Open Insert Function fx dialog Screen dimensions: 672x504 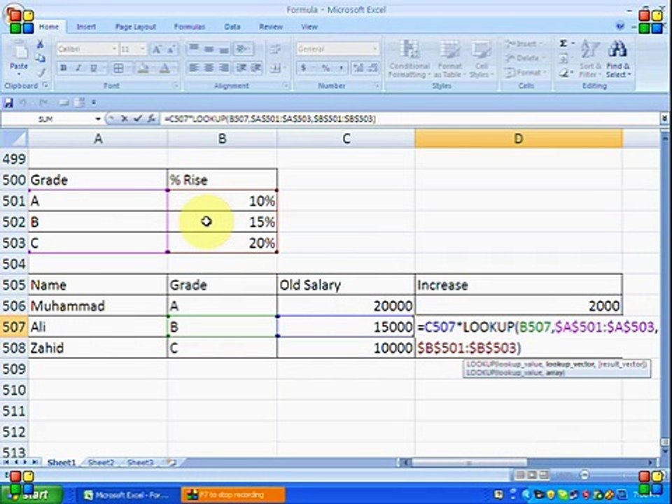coord(151,119)
